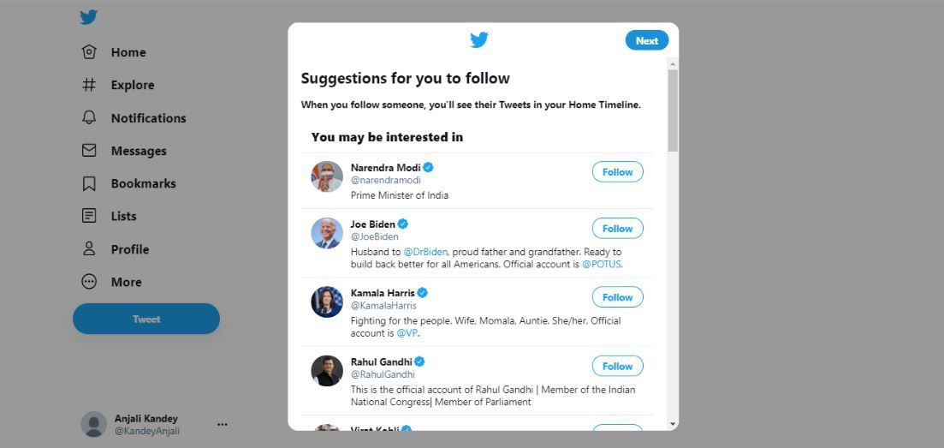
Task: Open account options next to Anjali Kandey
Action: tap(223, 424)
